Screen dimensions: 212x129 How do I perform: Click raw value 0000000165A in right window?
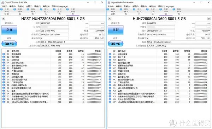[200, 74]
